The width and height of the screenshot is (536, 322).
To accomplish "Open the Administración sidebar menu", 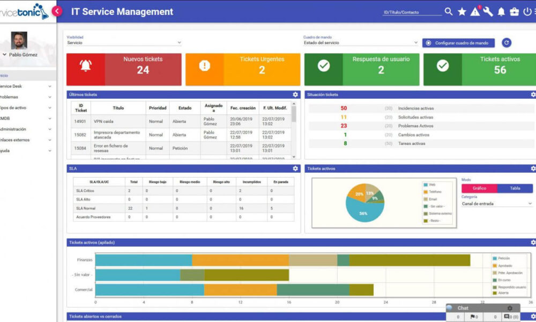I will coord(16,129).
